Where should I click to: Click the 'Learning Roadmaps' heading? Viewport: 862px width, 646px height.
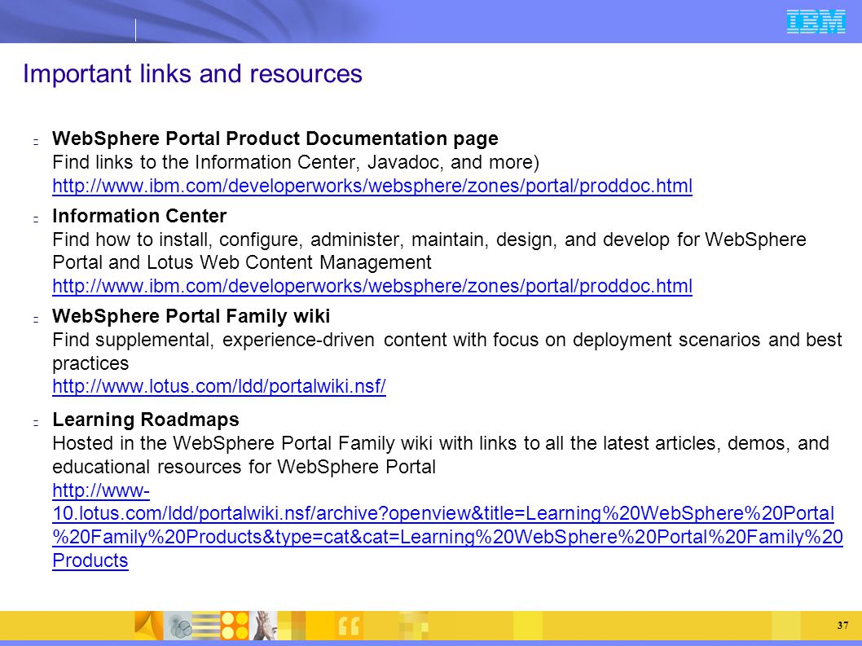click(146, 420)
